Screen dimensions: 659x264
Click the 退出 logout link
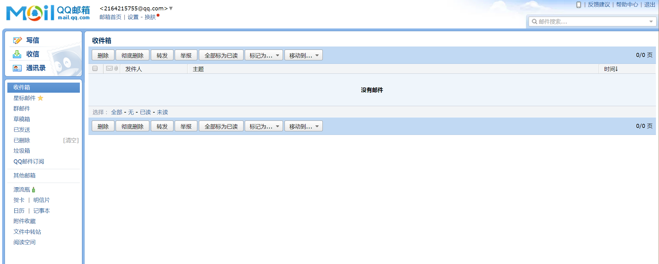650,5
